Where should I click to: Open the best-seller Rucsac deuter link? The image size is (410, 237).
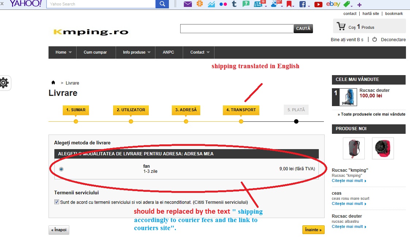coord(375,90)
